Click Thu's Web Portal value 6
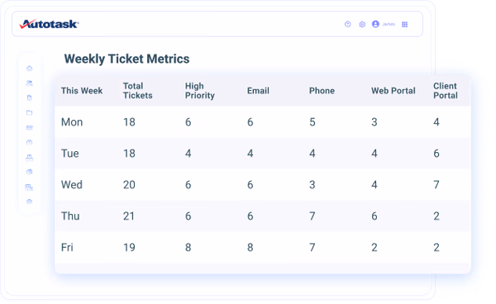 click(x=374, y=216)
